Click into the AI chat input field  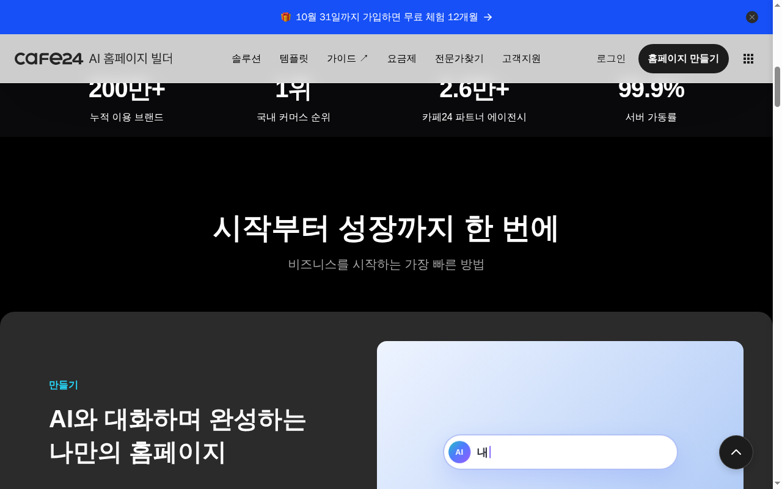pos(561,452)
